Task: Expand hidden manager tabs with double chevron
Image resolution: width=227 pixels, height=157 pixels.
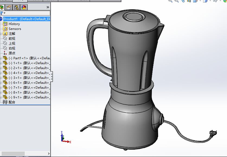Action: click(x=48, y=7)
